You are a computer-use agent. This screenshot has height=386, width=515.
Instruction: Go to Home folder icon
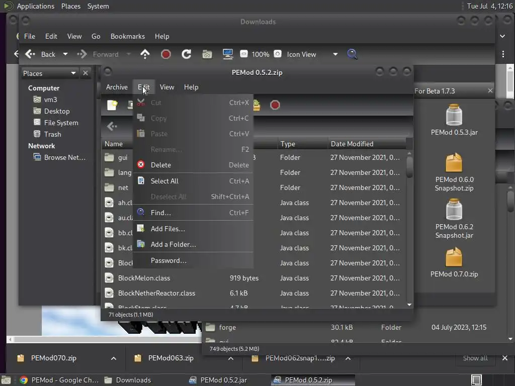pos(207,54)
